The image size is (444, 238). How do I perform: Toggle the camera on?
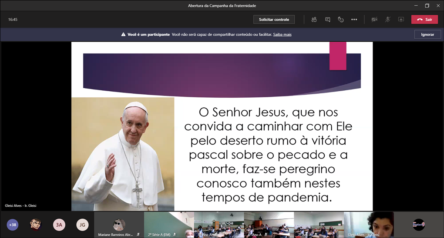pos(374,20)
